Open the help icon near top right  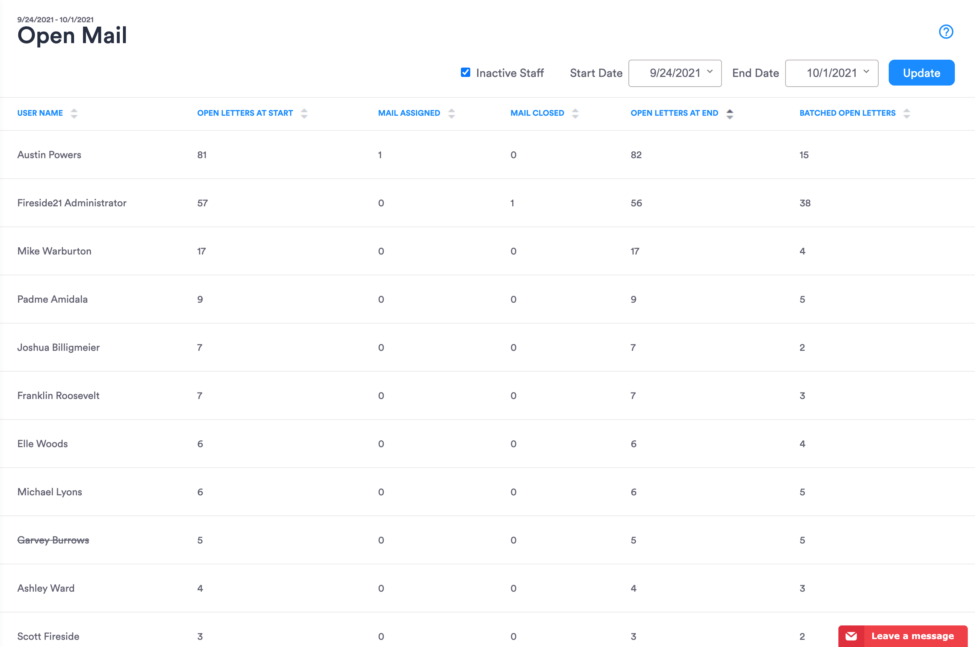(x=946, y=32)
